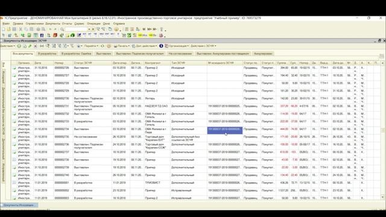Open the Справка menu
386x217 pixels.
[119, 24]
